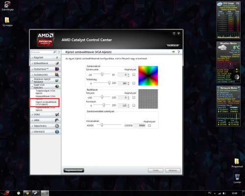Click the Hőmérséklet color temperature slider handle
The width and height of the screenshot is (245, 196).
[x=102, y=125]
